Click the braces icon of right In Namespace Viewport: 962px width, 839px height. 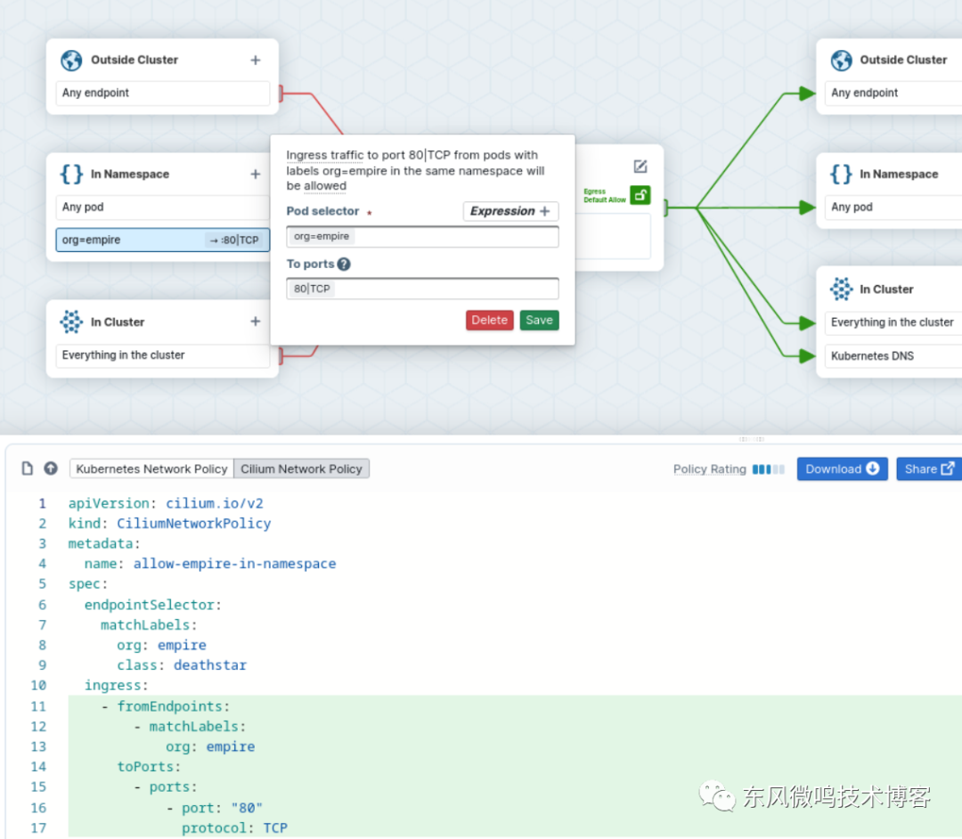[x=841, y=175]
